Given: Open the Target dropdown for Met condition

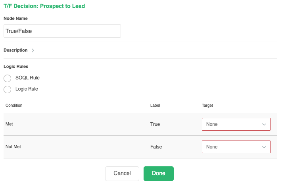Looking at the screenshot, I should 236,124.
